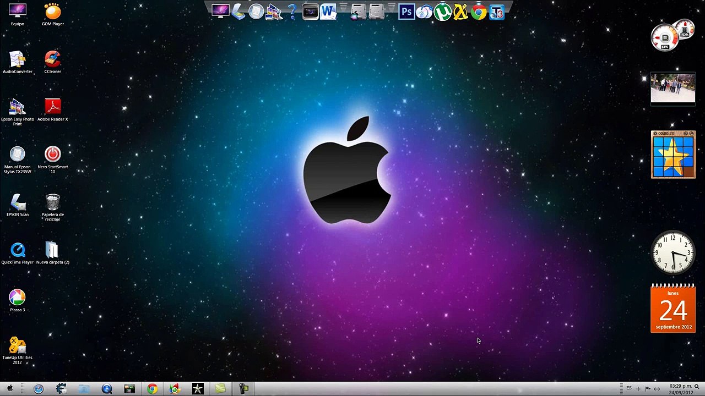This screenshot has height=396, width=705.
Task: Click the Picasa-colored Chrome taskbar icon
Action: [175, 389]
